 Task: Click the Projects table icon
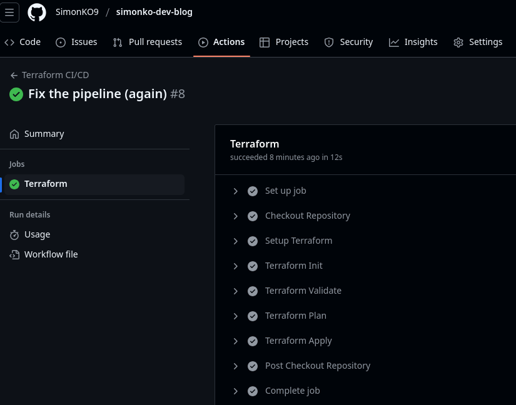coord(265,42)
